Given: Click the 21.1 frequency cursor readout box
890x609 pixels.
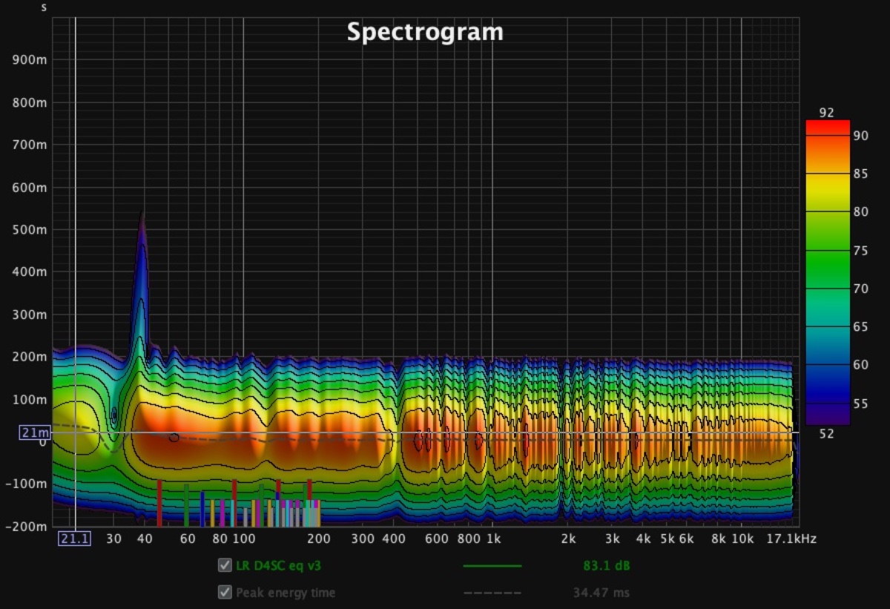Looking at the screenshot, I should (75, 539).
